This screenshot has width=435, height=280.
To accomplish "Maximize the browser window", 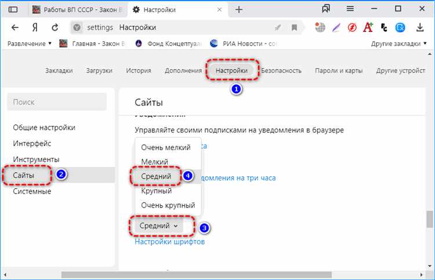I will (398, 9).
